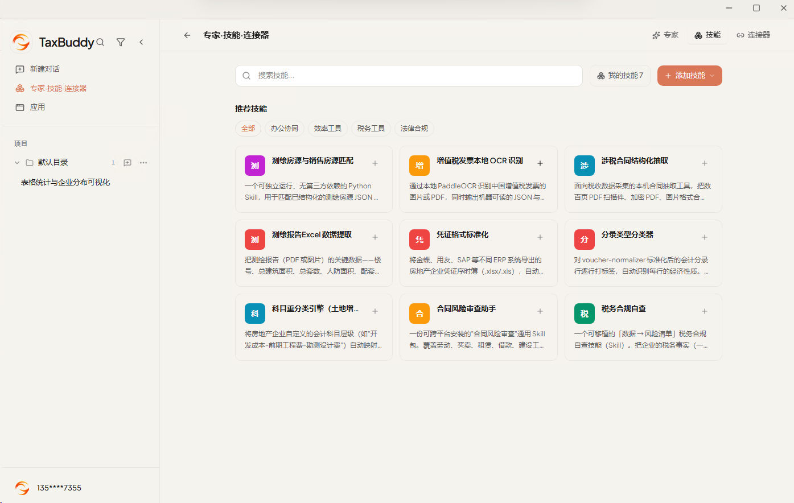Add the 分录类型分类器 skill with plus
794x503 pixels.
point(705,237)
